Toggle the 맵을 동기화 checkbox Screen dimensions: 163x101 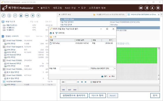91,82
